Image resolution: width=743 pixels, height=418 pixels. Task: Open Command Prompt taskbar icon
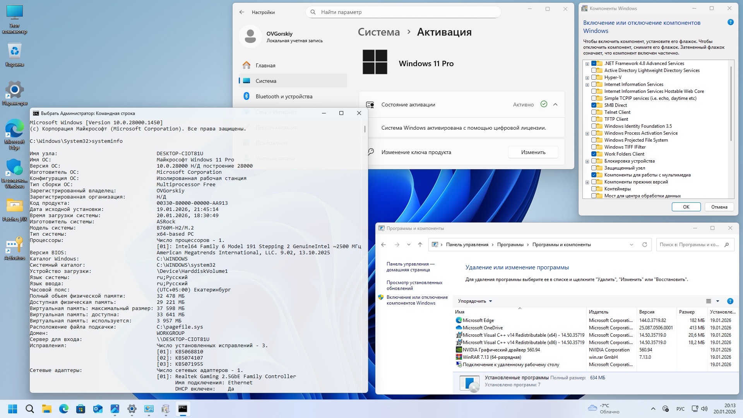click(x=183, y=409)
